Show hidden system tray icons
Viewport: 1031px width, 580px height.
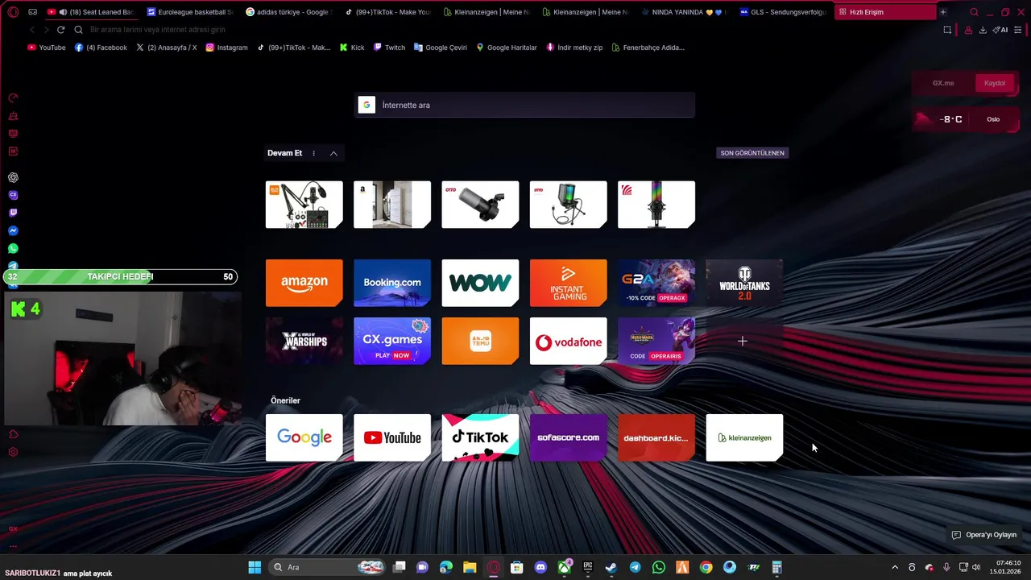pos(894,567)
